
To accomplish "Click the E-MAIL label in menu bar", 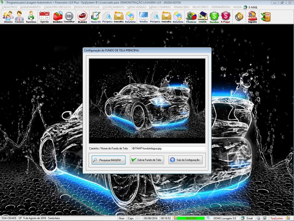I will 253,7.
